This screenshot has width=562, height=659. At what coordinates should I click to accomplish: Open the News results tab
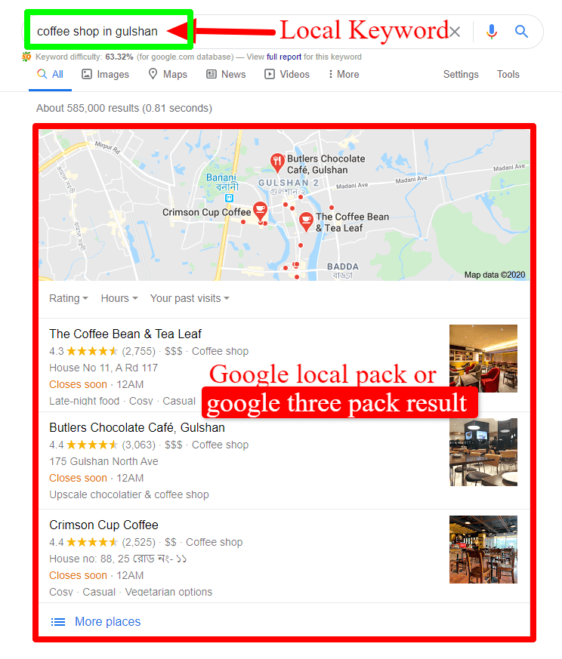point(226,75)
